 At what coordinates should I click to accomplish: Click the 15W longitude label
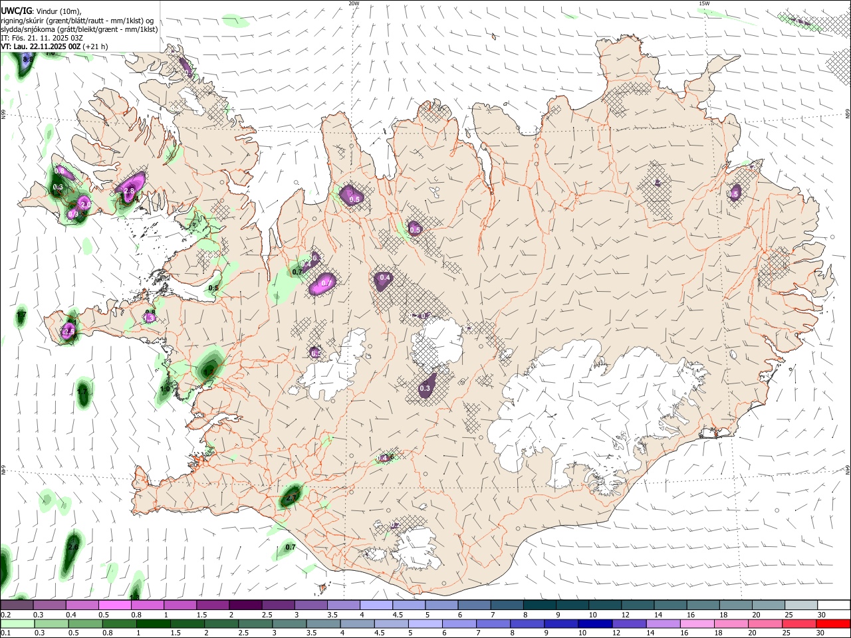tap(704, 3)
